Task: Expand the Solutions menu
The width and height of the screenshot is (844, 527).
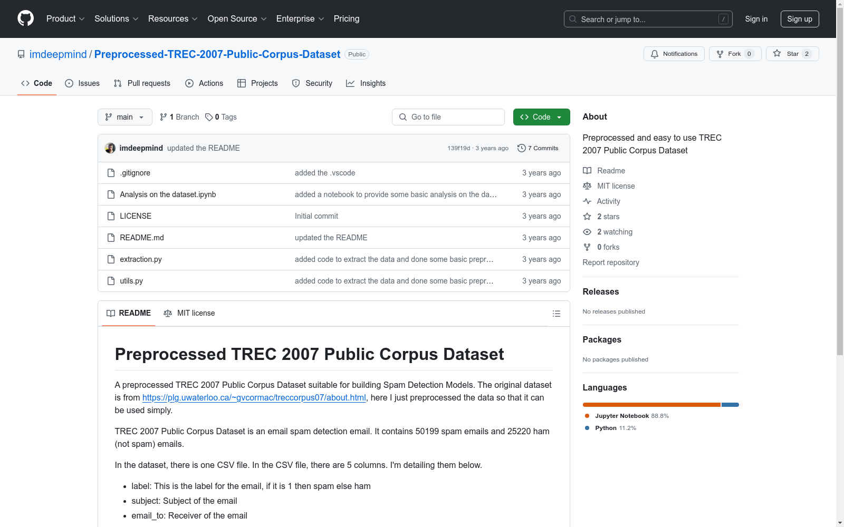Action: click(117, 18)
